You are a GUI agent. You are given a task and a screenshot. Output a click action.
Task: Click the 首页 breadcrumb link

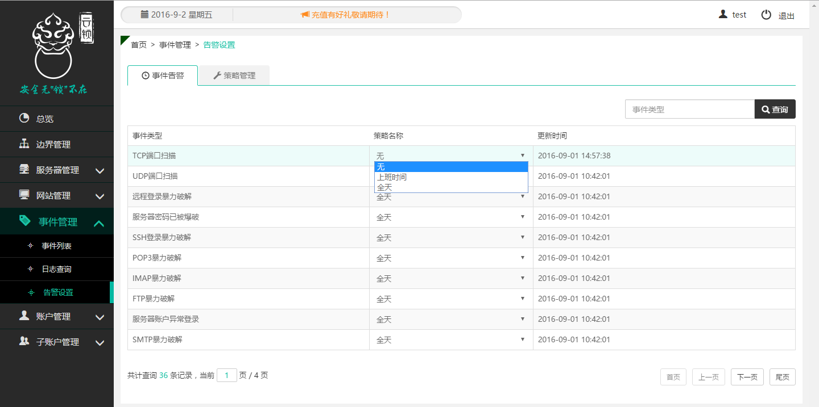139,45
